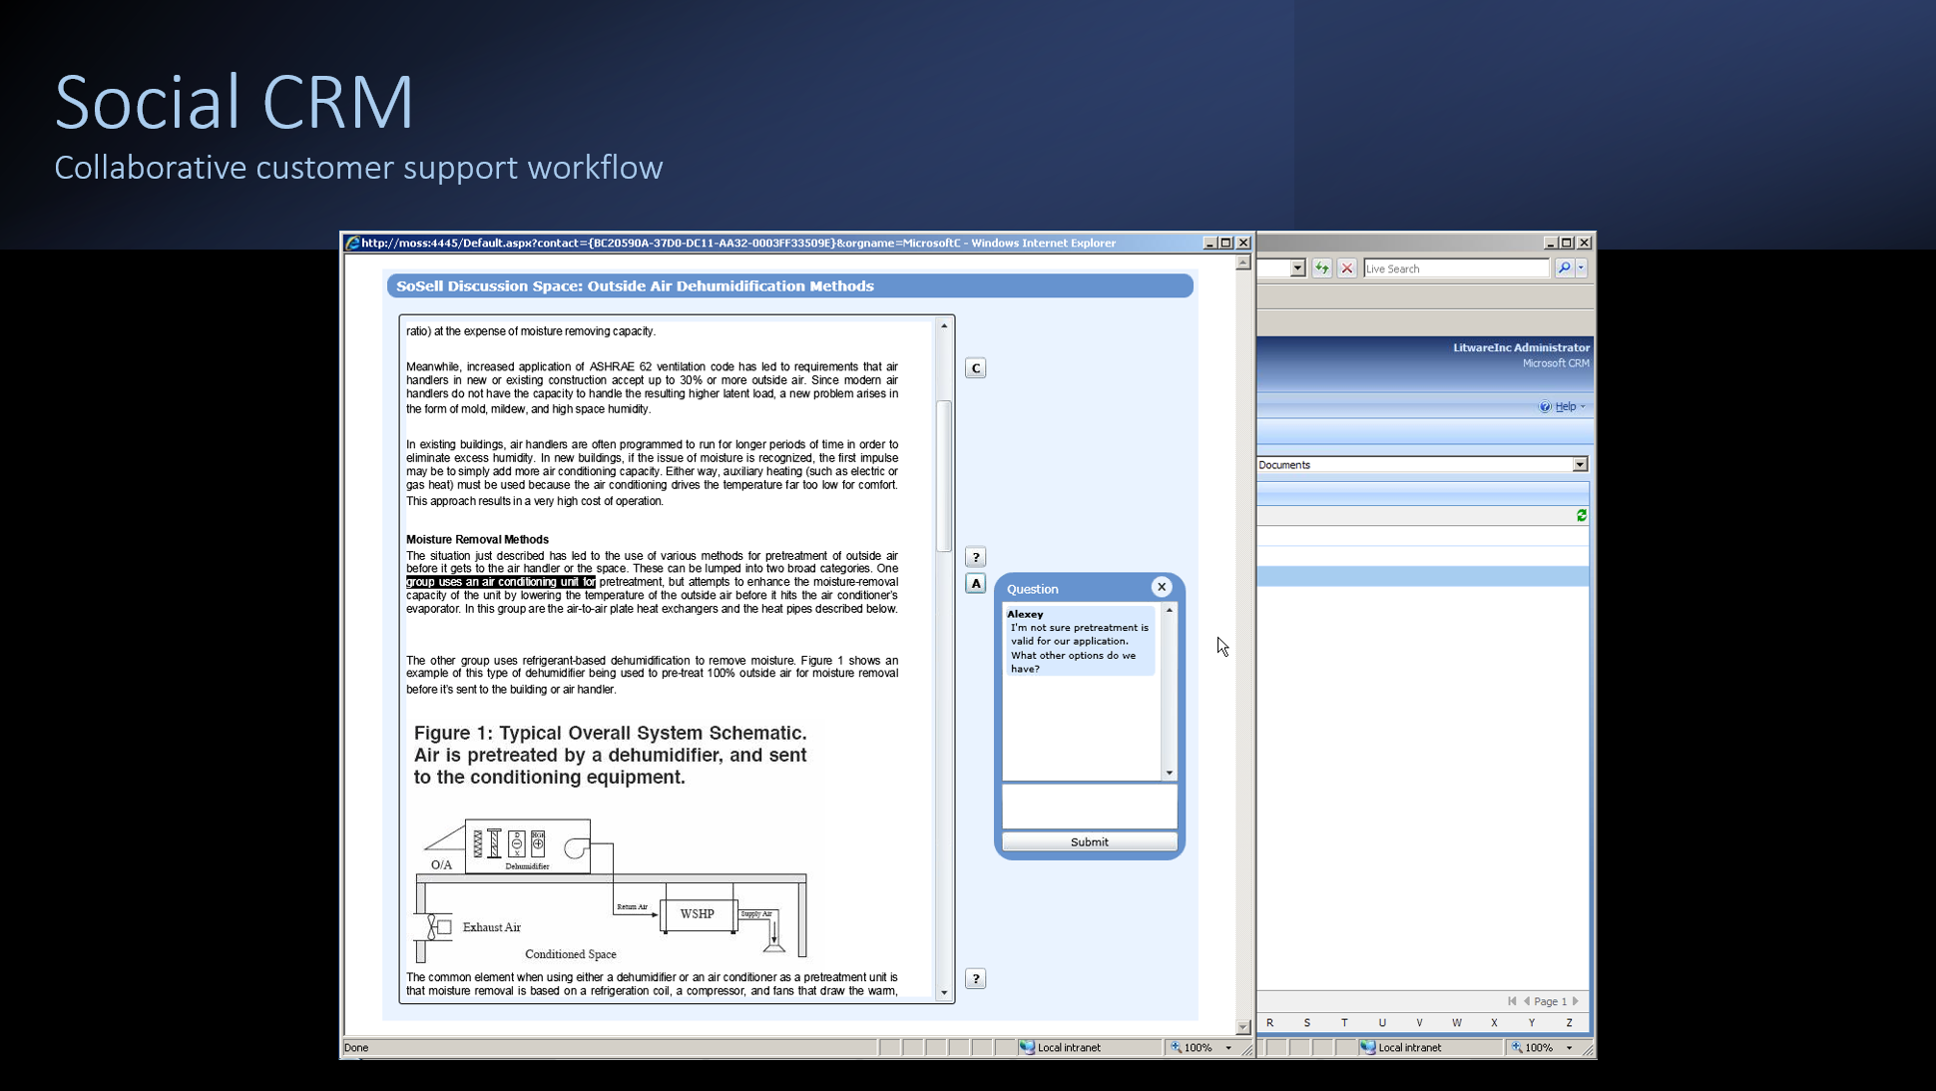
Task: Click the question mark marker above A
Action: [975, 557]
